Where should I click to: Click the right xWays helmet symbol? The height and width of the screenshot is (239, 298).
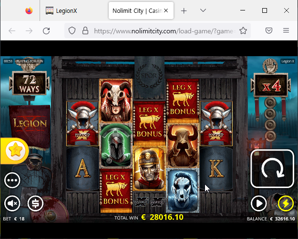coord(216,123)
